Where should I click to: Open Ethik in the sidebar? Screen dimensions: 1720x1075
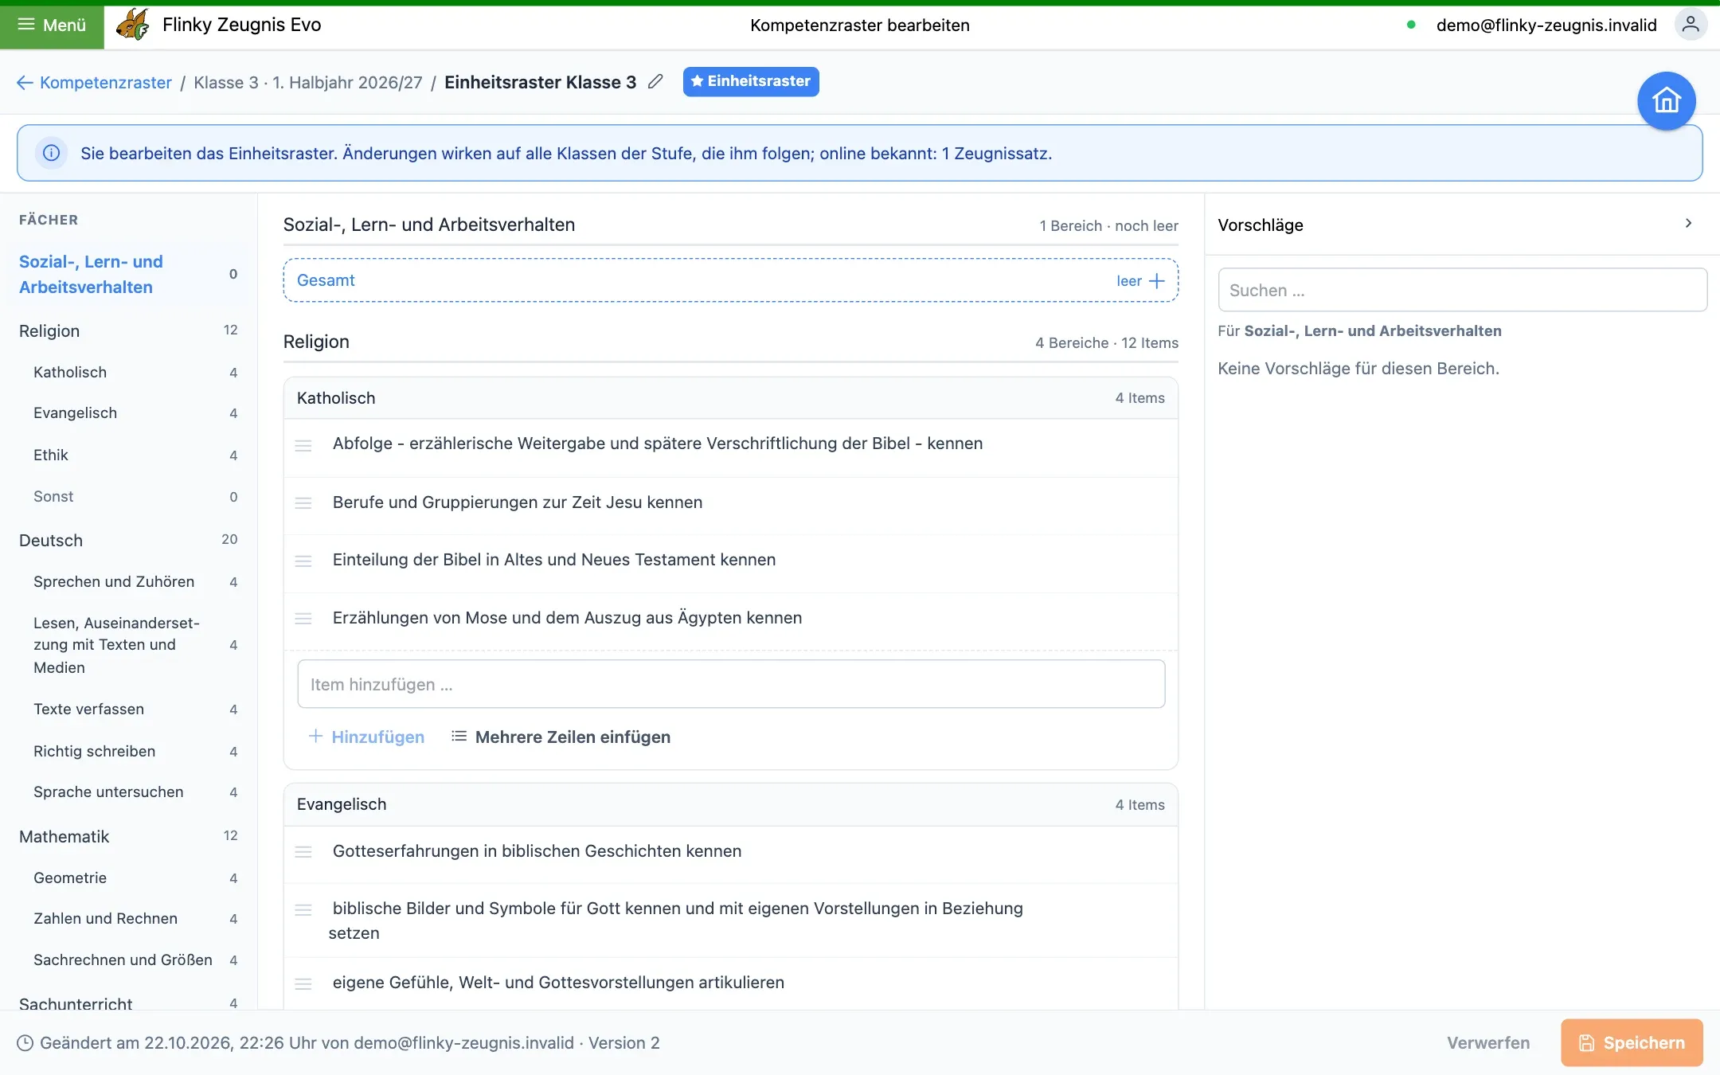(x=127, y=455)
